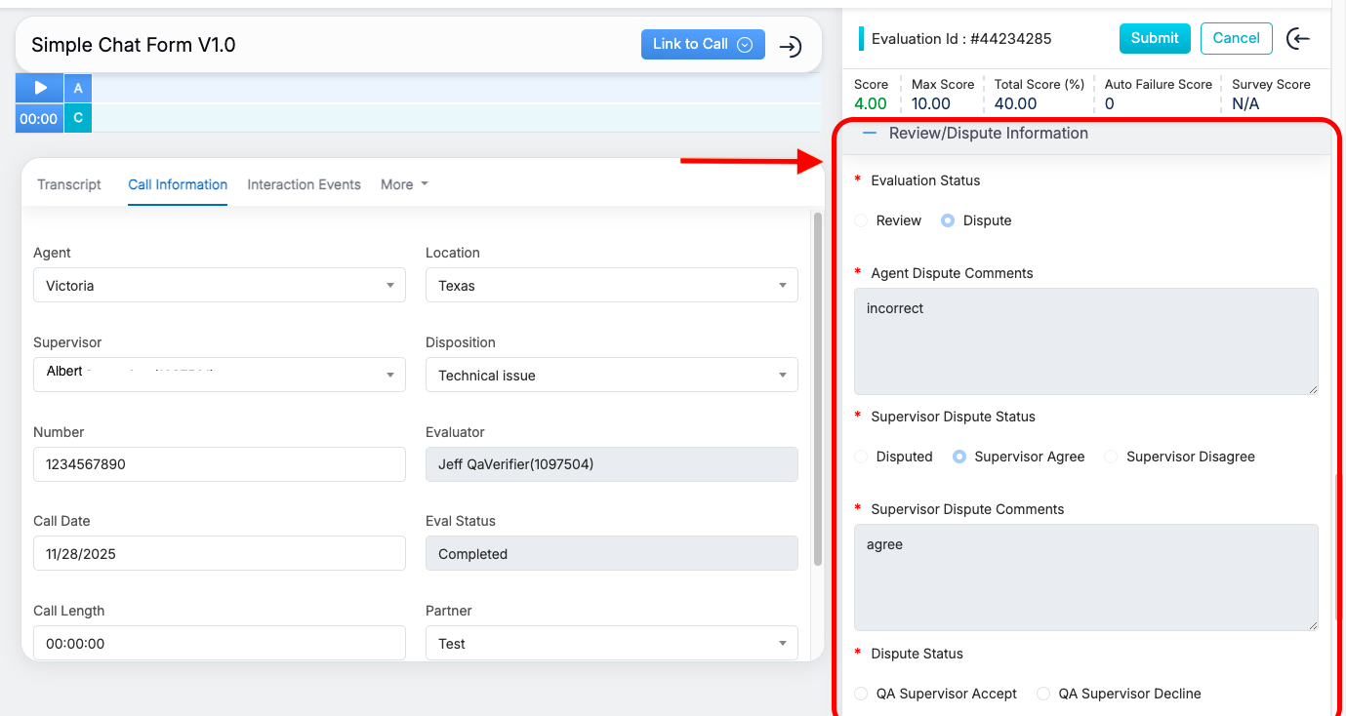Open the Agent dropdown showing Victoria
Screen dimensions: 1346x716
point(220,286)
